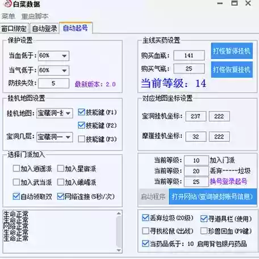Click 换号登录起号 purple label
Viewport: 259px width, 259px height.
pyautogui.click(x=228, y=181)
